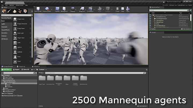Click the Save All button
193x108 pixels.
tap(25, 70)
